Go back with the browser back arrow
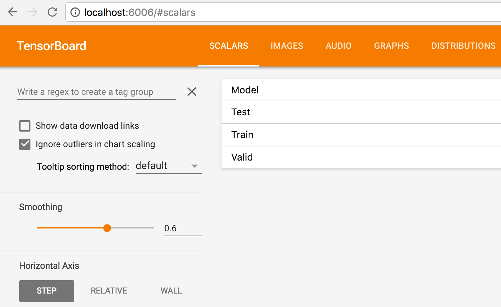Screen dimensions: 501x307 coord(13,12)
